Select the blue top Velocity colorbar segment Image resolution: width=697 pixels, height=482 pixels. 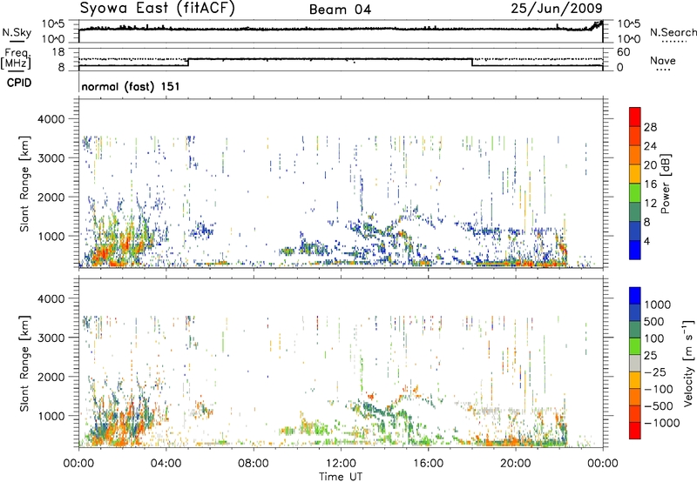[635, 296]
